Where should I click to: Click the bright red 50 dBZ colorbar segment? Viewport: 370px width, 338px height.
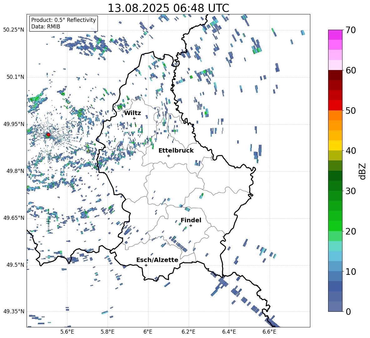pos(335,105)
